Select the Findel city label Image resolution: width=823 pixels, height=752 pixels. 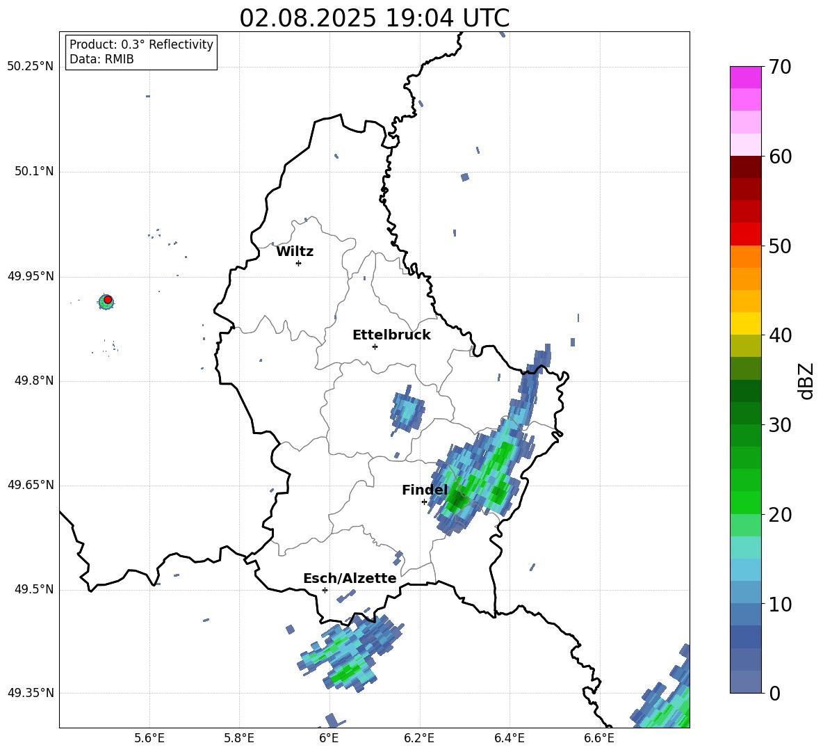pos(425,490)
